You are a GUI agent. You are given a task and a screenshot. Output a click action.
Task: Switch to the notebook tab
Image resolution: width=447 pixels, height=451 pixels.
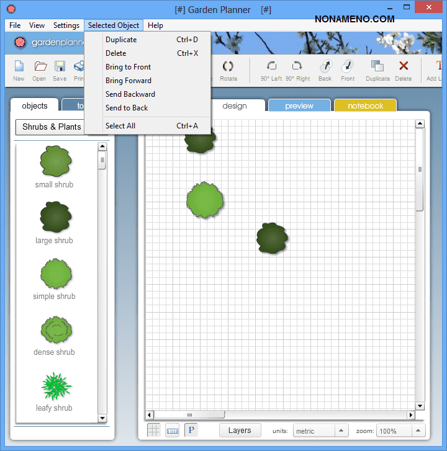click(365, 106)
